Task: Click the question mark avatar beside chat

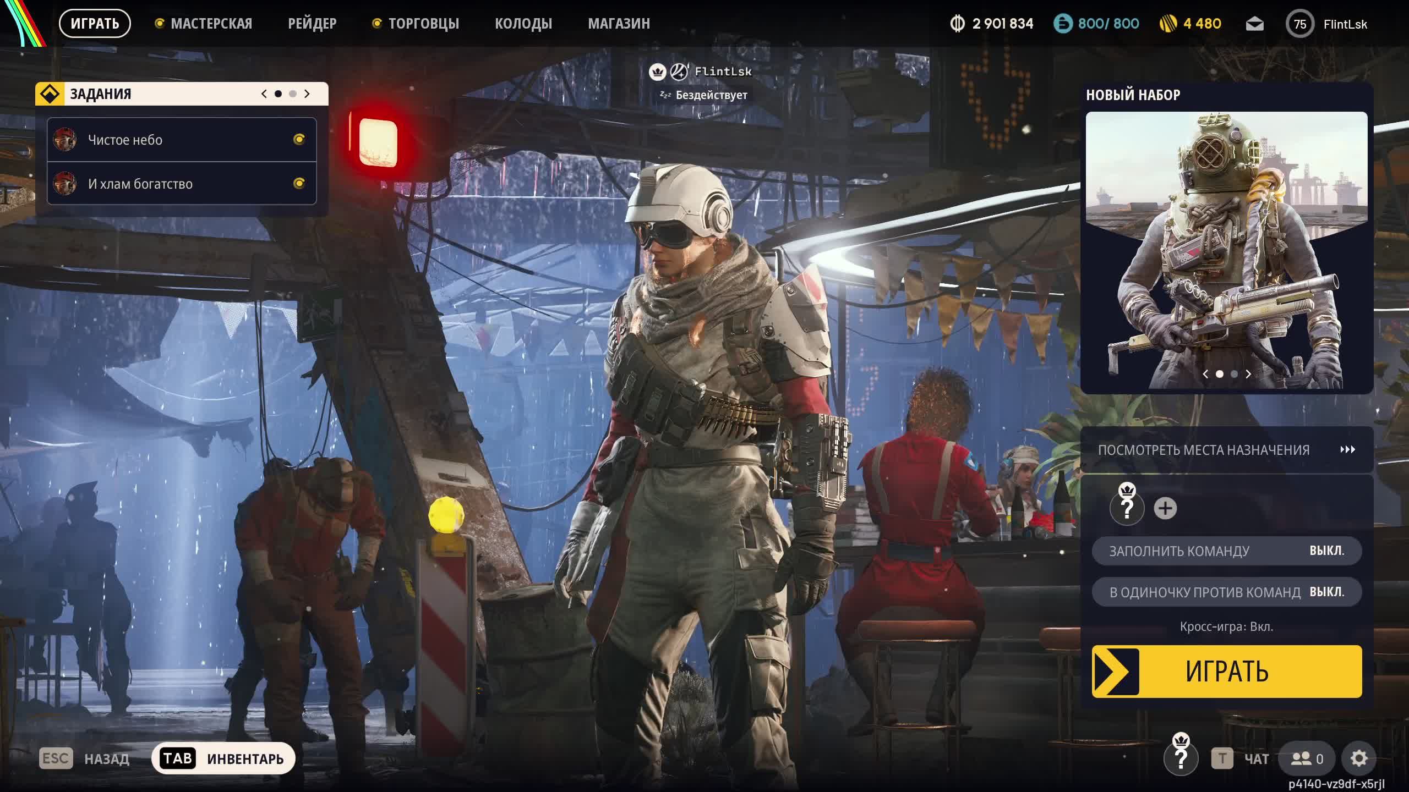Action: pyautogui.click(x=1181, y=759)
